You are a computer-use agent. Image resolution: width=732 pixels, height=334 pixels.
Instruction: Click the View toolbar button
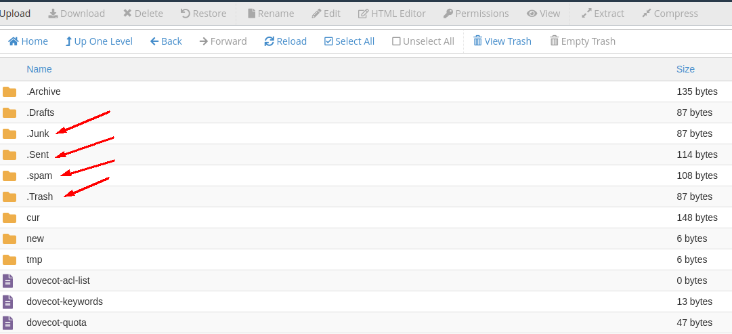pos(543,14)
